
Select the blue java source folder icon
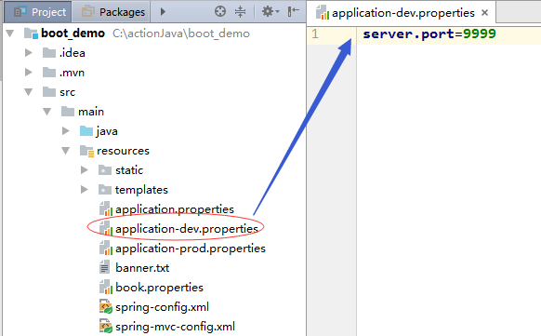coord(86,131)
